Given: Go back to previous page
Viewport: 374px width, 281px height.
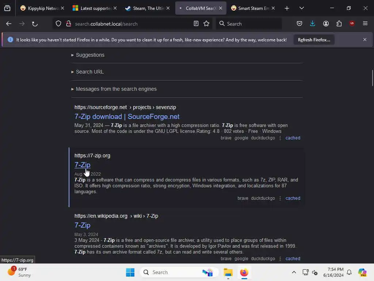Looking at the screenshot, I should 9,24.
